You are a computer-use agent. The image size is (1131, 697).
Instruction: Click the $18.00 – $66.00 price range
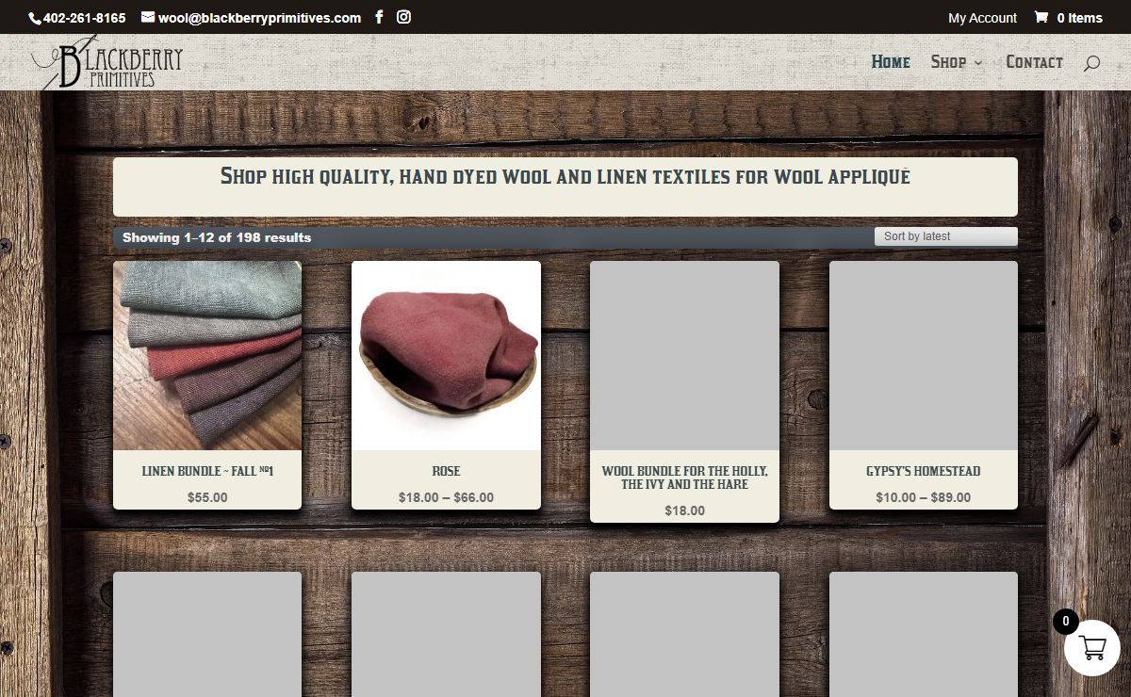coord(446,497)
